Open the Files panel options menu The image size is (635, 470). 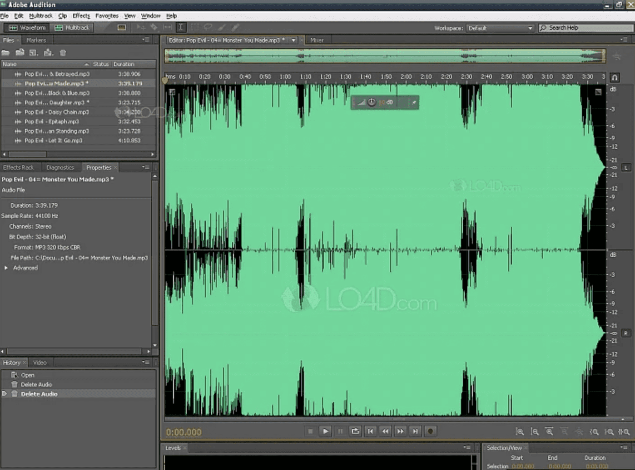click(145, 40)
